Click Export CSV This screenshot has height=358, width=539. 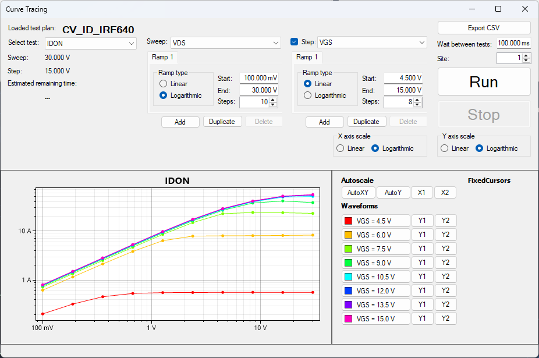tap(484, 28)
